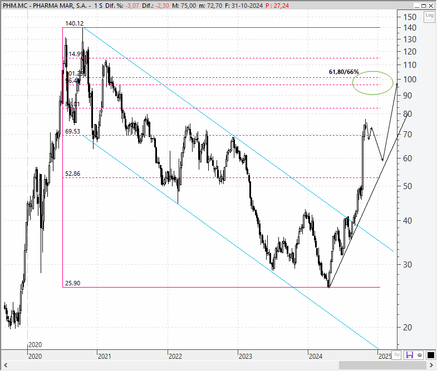Click the 2021 time axis label
Image resolution: width=437 pixels, height=371 pixels.
104,356
